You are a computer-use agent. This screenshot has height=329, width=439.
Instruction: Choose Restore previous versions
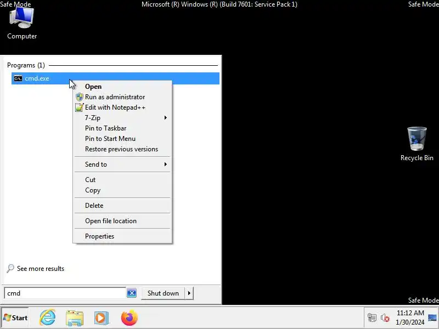(x=121, y=149)
